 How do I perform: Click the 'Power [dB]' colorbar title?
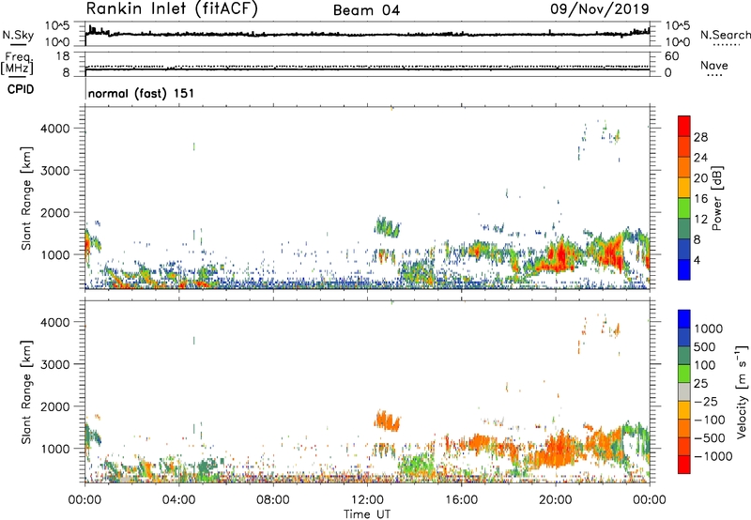click(x=717, y=198)
